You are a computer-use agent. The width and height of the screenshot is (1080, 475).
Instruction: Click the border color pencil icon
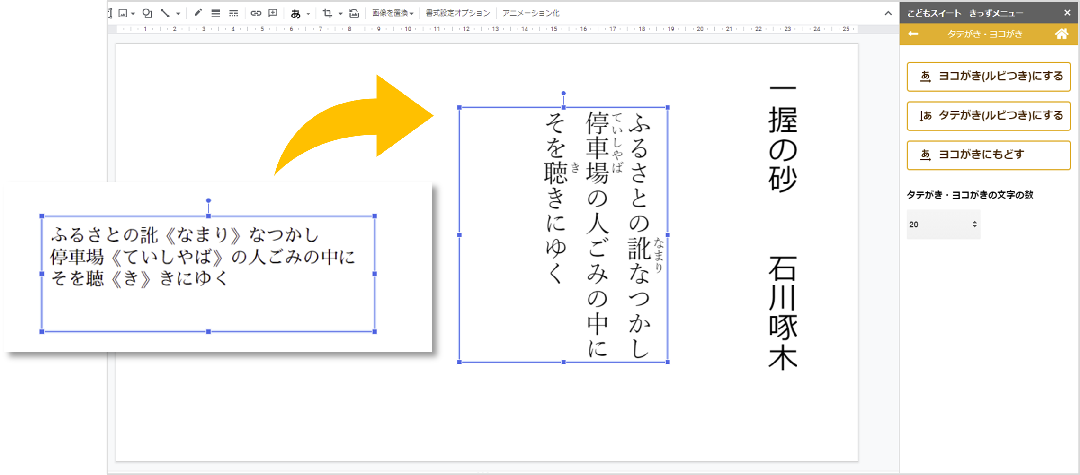(x=198, y=13)
